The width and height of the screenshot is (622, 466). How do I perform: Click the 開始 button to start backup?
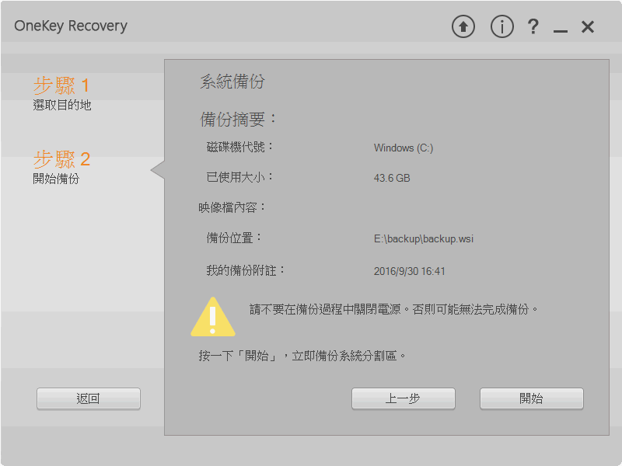coord(532,398)
